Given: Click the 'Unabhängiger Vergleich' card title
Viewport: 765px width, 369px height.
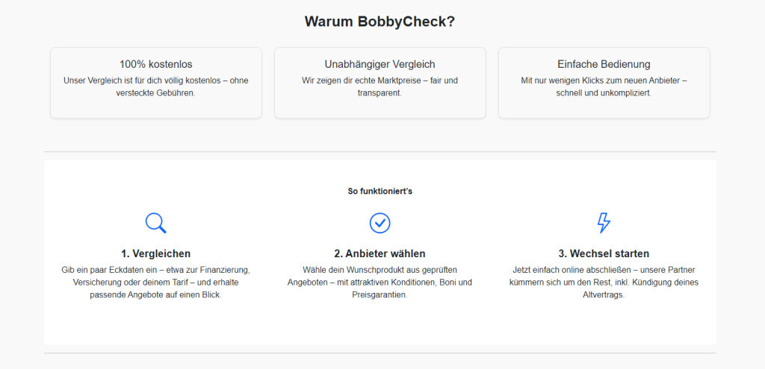Looking at the screenshot, I should [x=380, y=64].
